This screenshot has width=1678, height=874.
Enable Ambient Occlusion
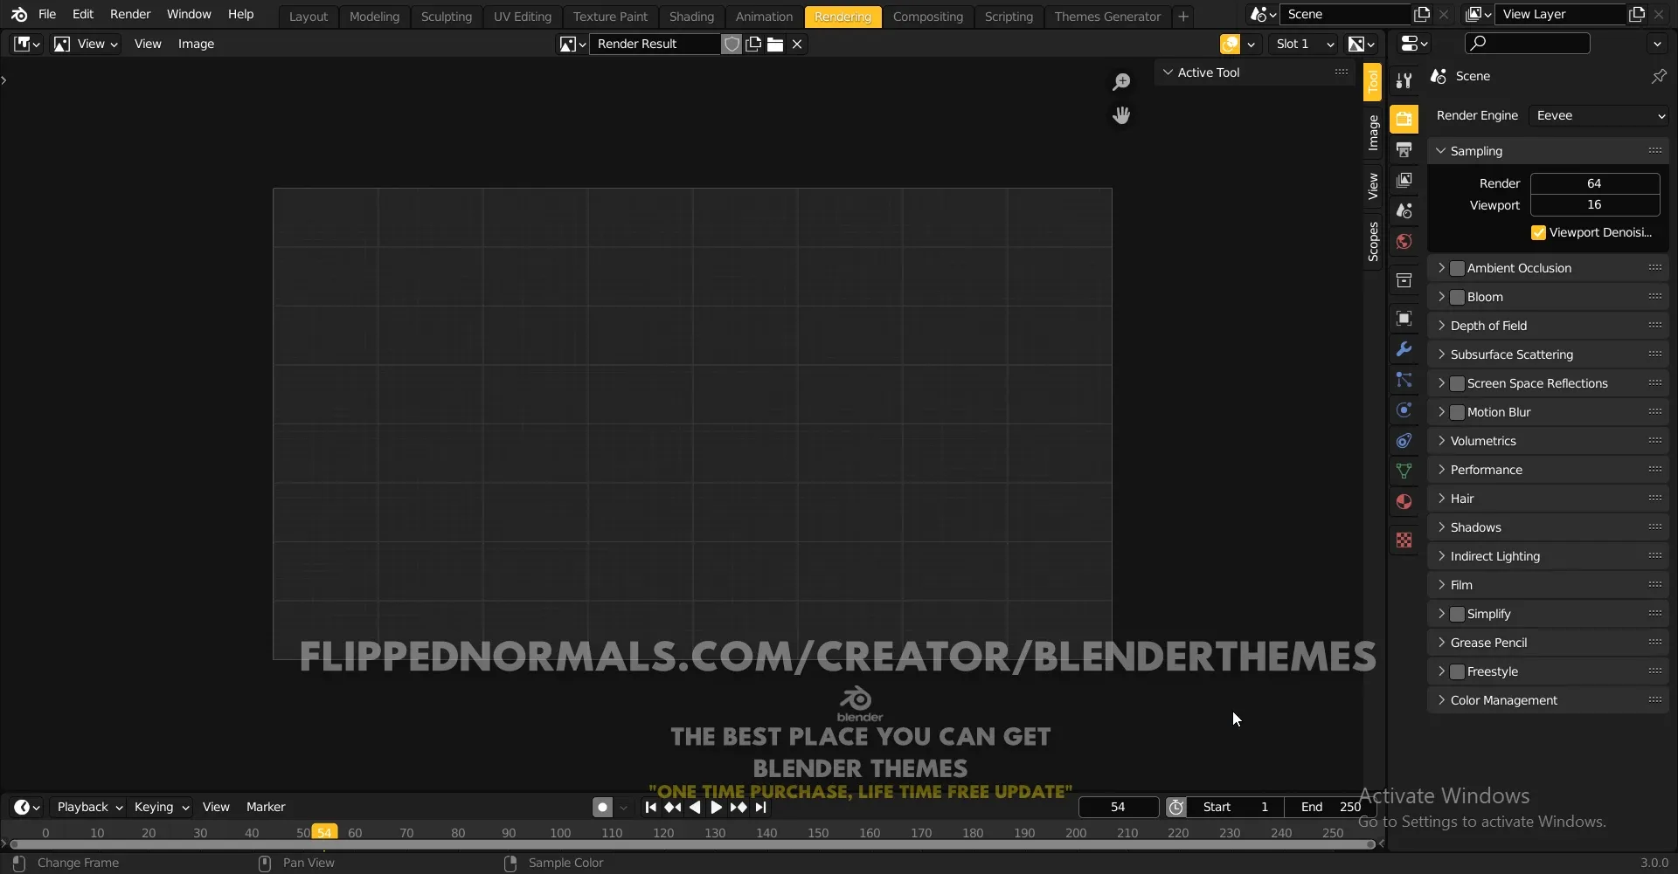coord(1458,268)
